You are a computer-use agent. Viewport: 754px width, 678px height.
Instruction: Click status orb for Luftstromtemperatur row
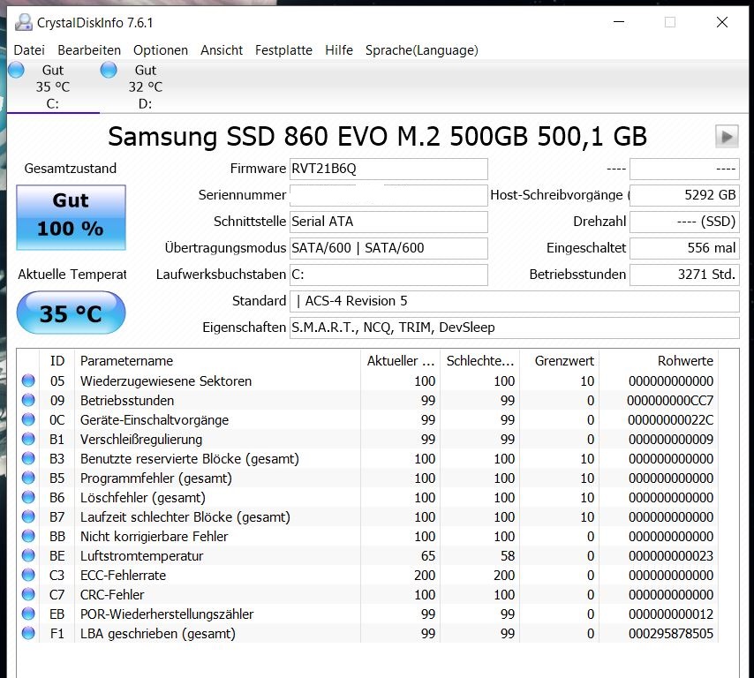pos(28,555)
